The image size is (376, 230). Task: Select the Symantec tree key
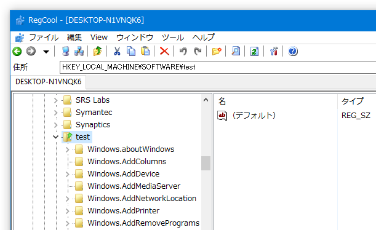94,113
